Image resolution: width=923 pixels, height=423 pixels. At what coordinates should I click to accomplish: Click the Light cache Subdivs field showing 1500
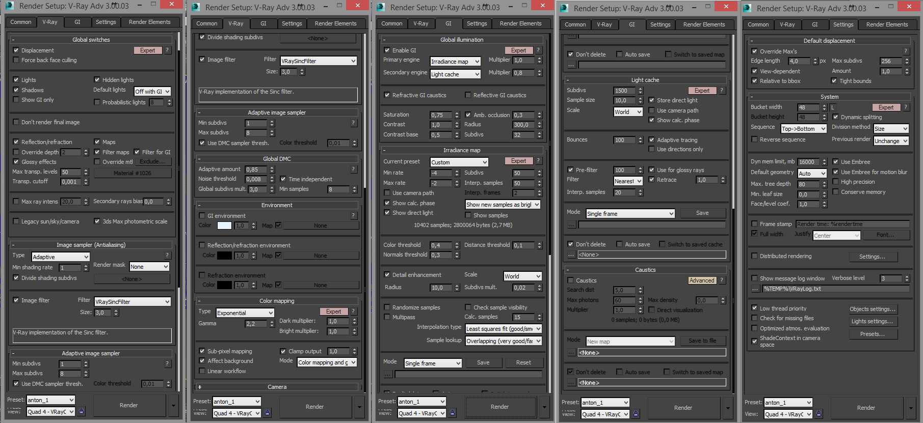tap(625, 91)
